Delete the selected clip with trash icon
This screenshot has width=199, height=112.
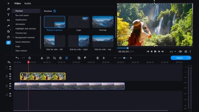(30, 58)
